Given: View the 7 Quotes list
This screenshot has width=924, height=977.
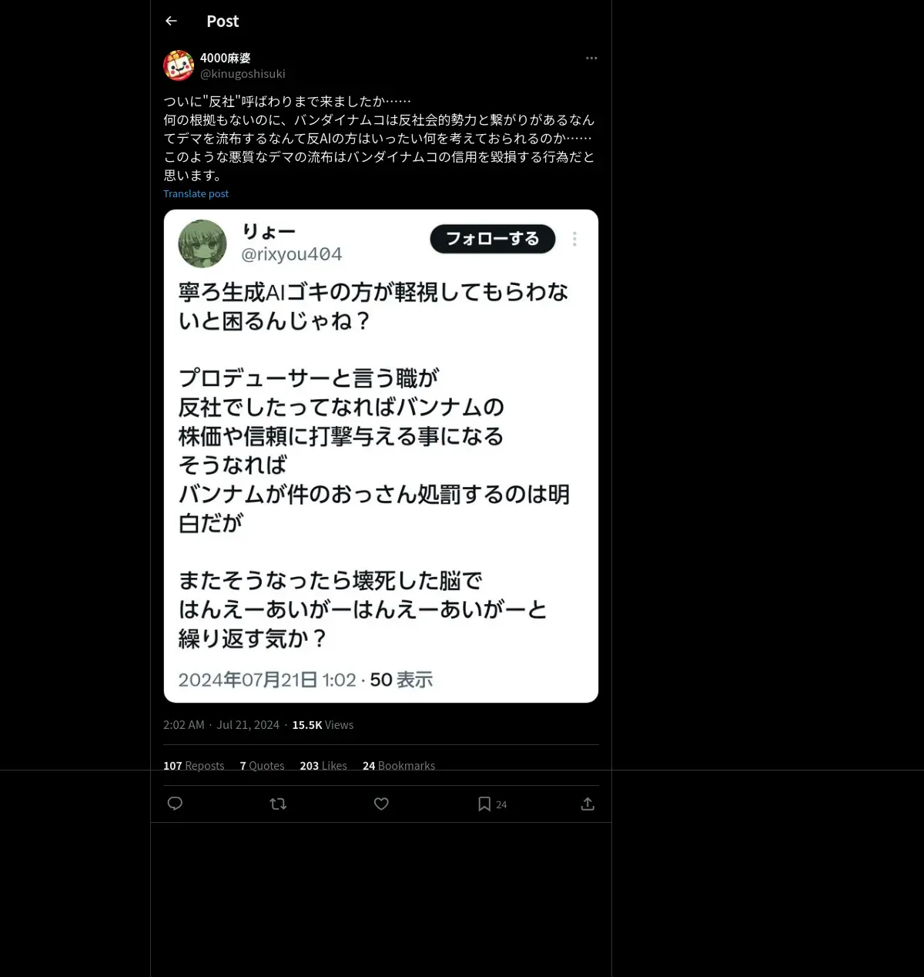Looking at the screenshot, I should click(x=262, y=765).
